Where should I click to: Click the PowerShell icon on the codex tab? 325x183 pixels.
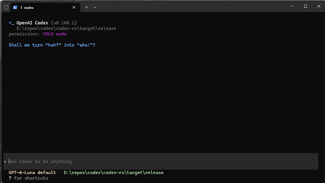coord(15,8)
